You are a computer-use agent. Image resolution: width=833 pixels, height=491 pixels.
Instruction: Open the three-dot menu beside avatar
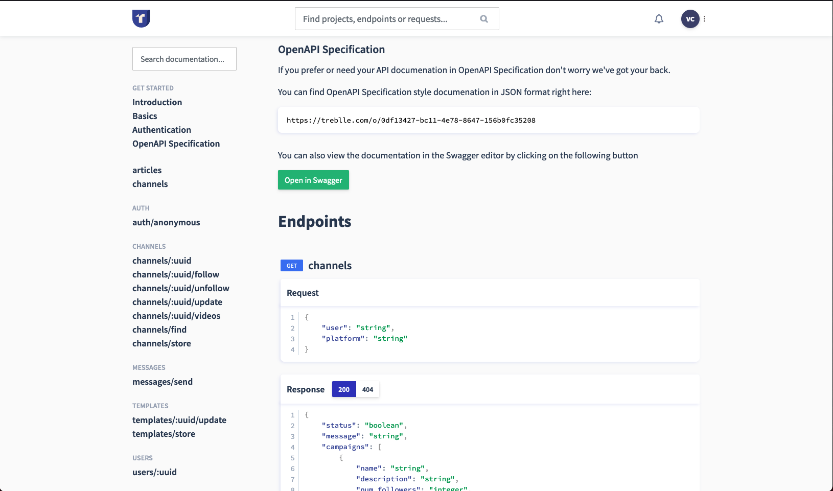tap(704, 19)
